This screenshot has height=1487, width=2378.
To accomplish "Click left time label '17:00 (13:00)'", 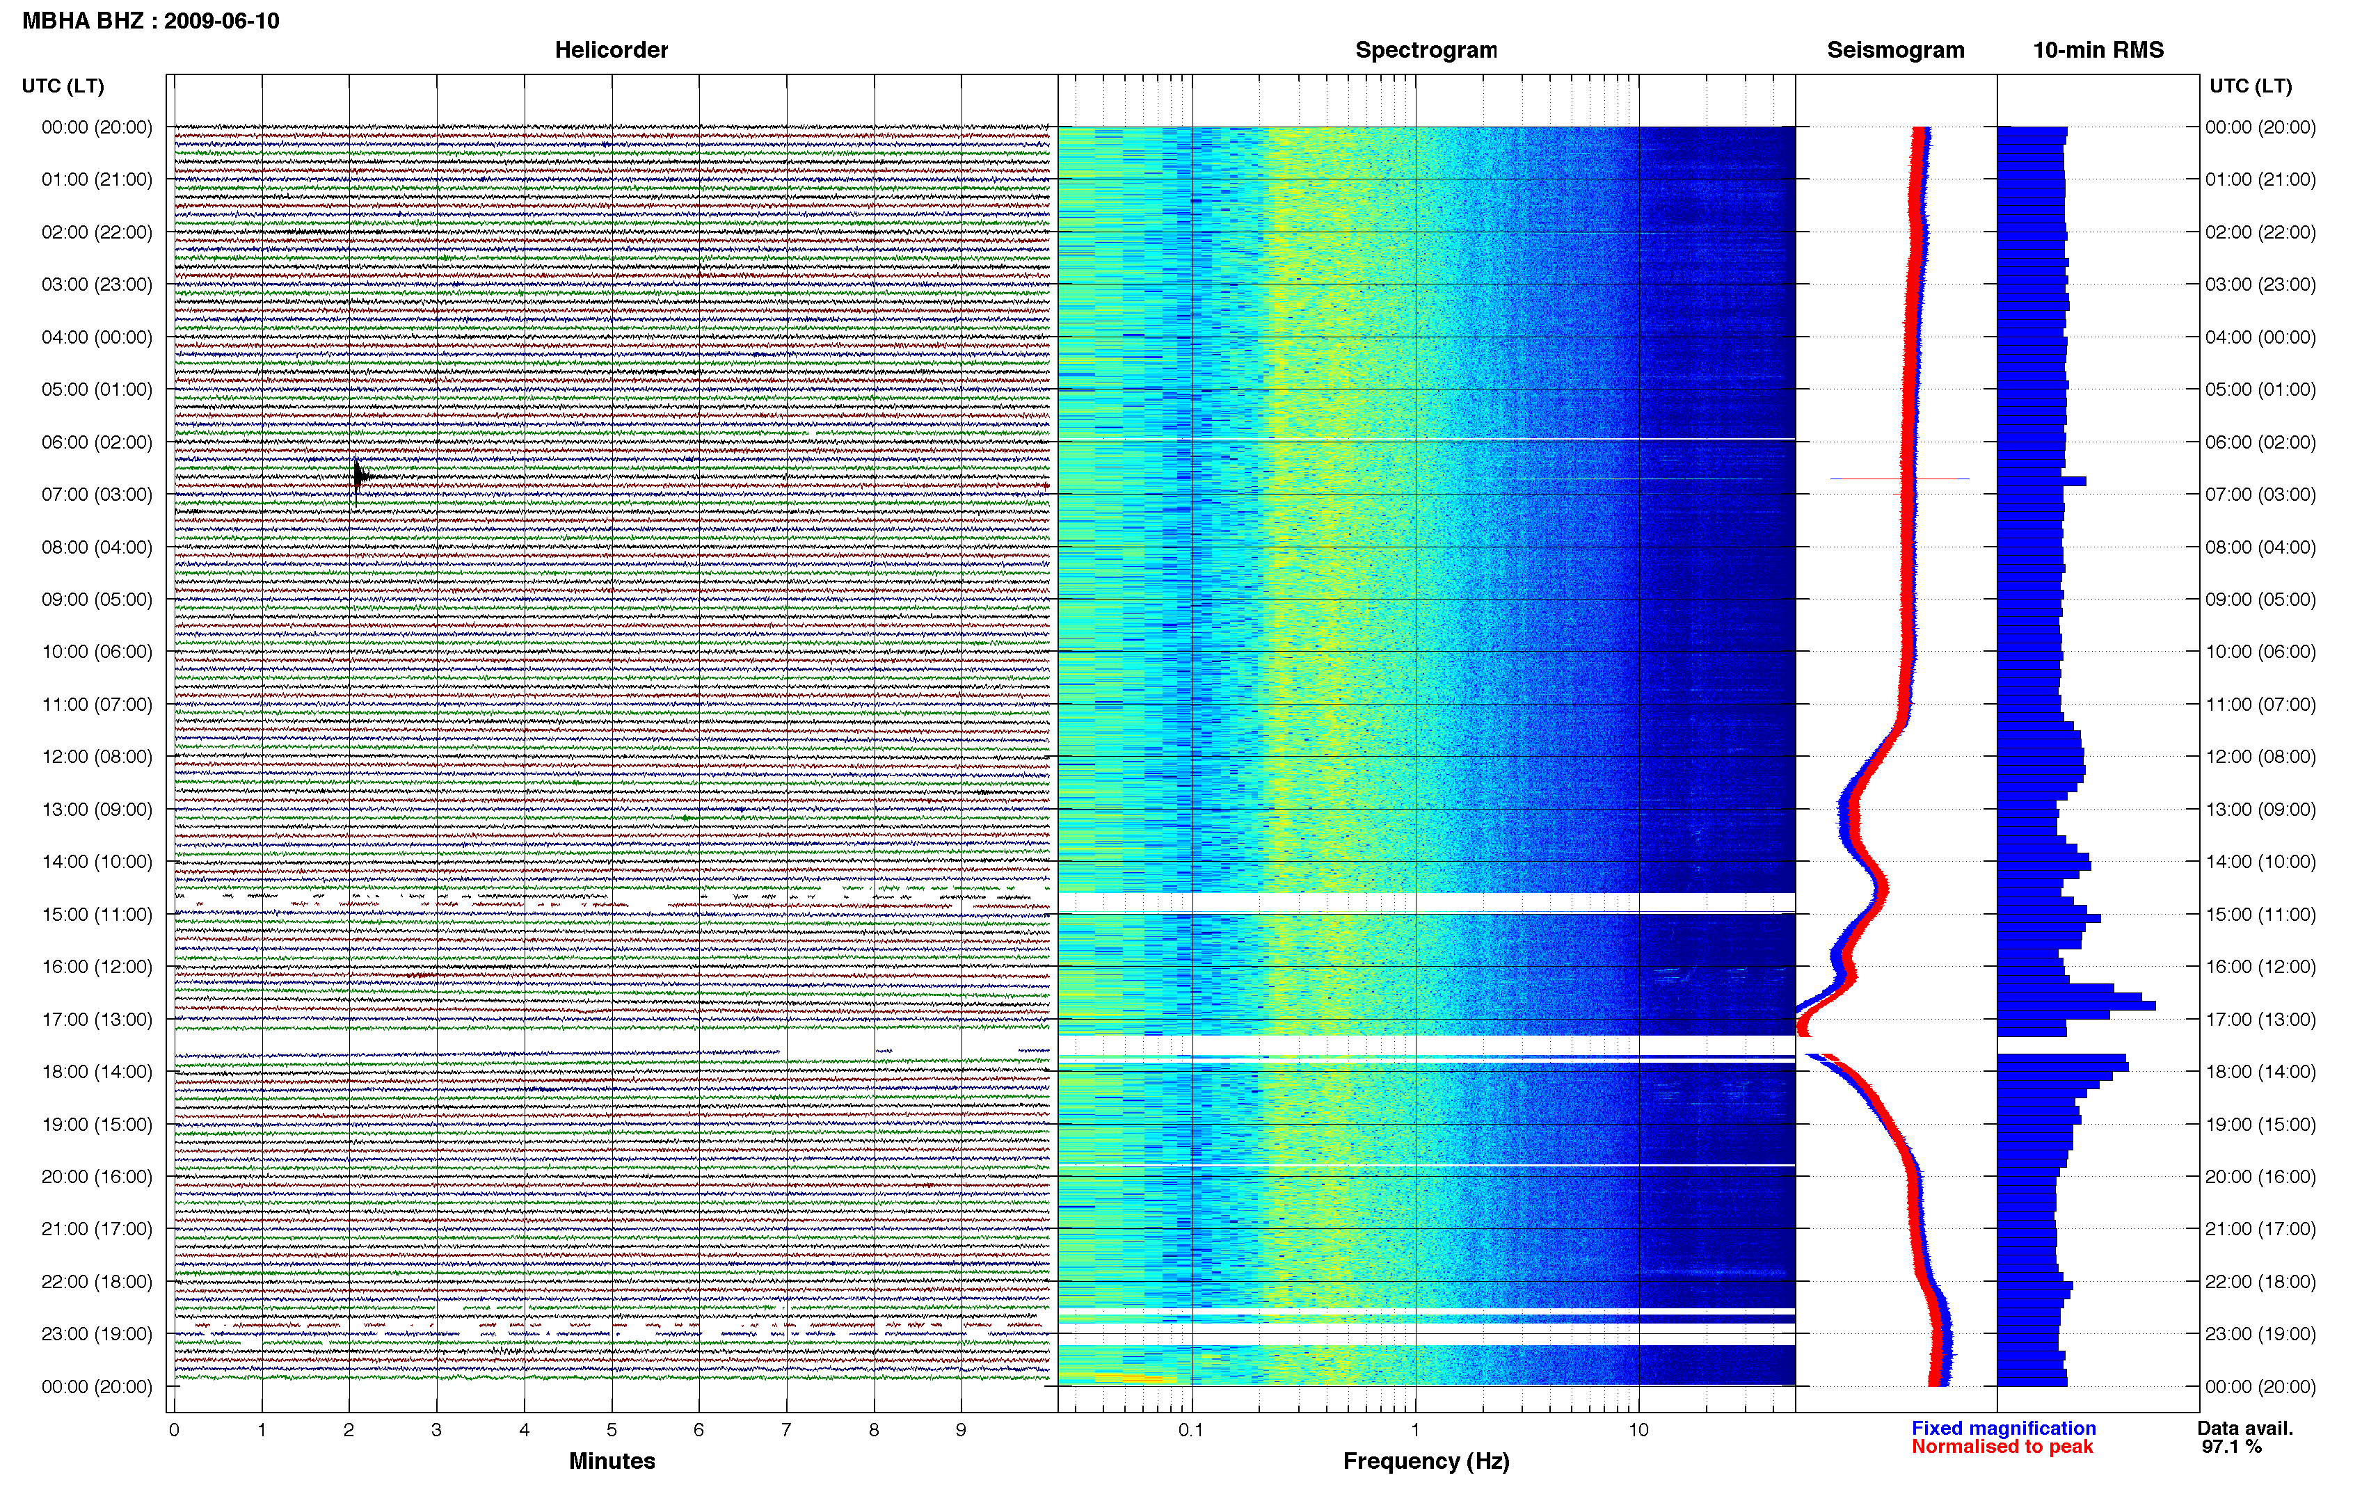I will [x=97, y=1020].
